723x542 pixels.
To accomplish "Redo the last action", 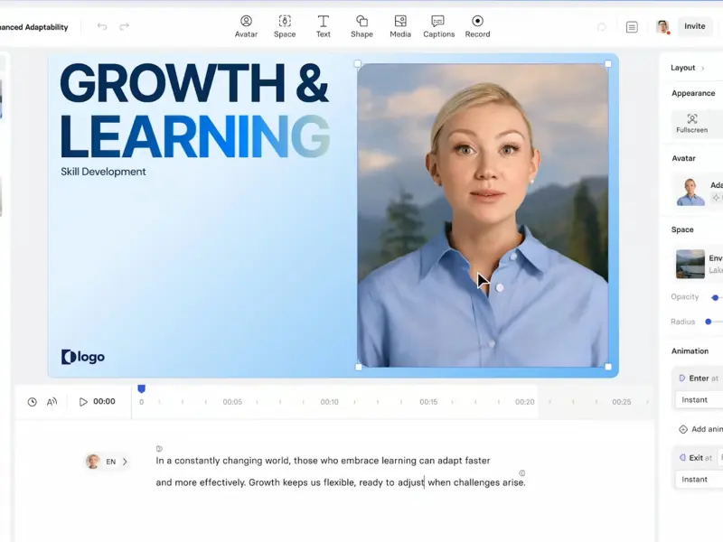I will coord(124,27).
